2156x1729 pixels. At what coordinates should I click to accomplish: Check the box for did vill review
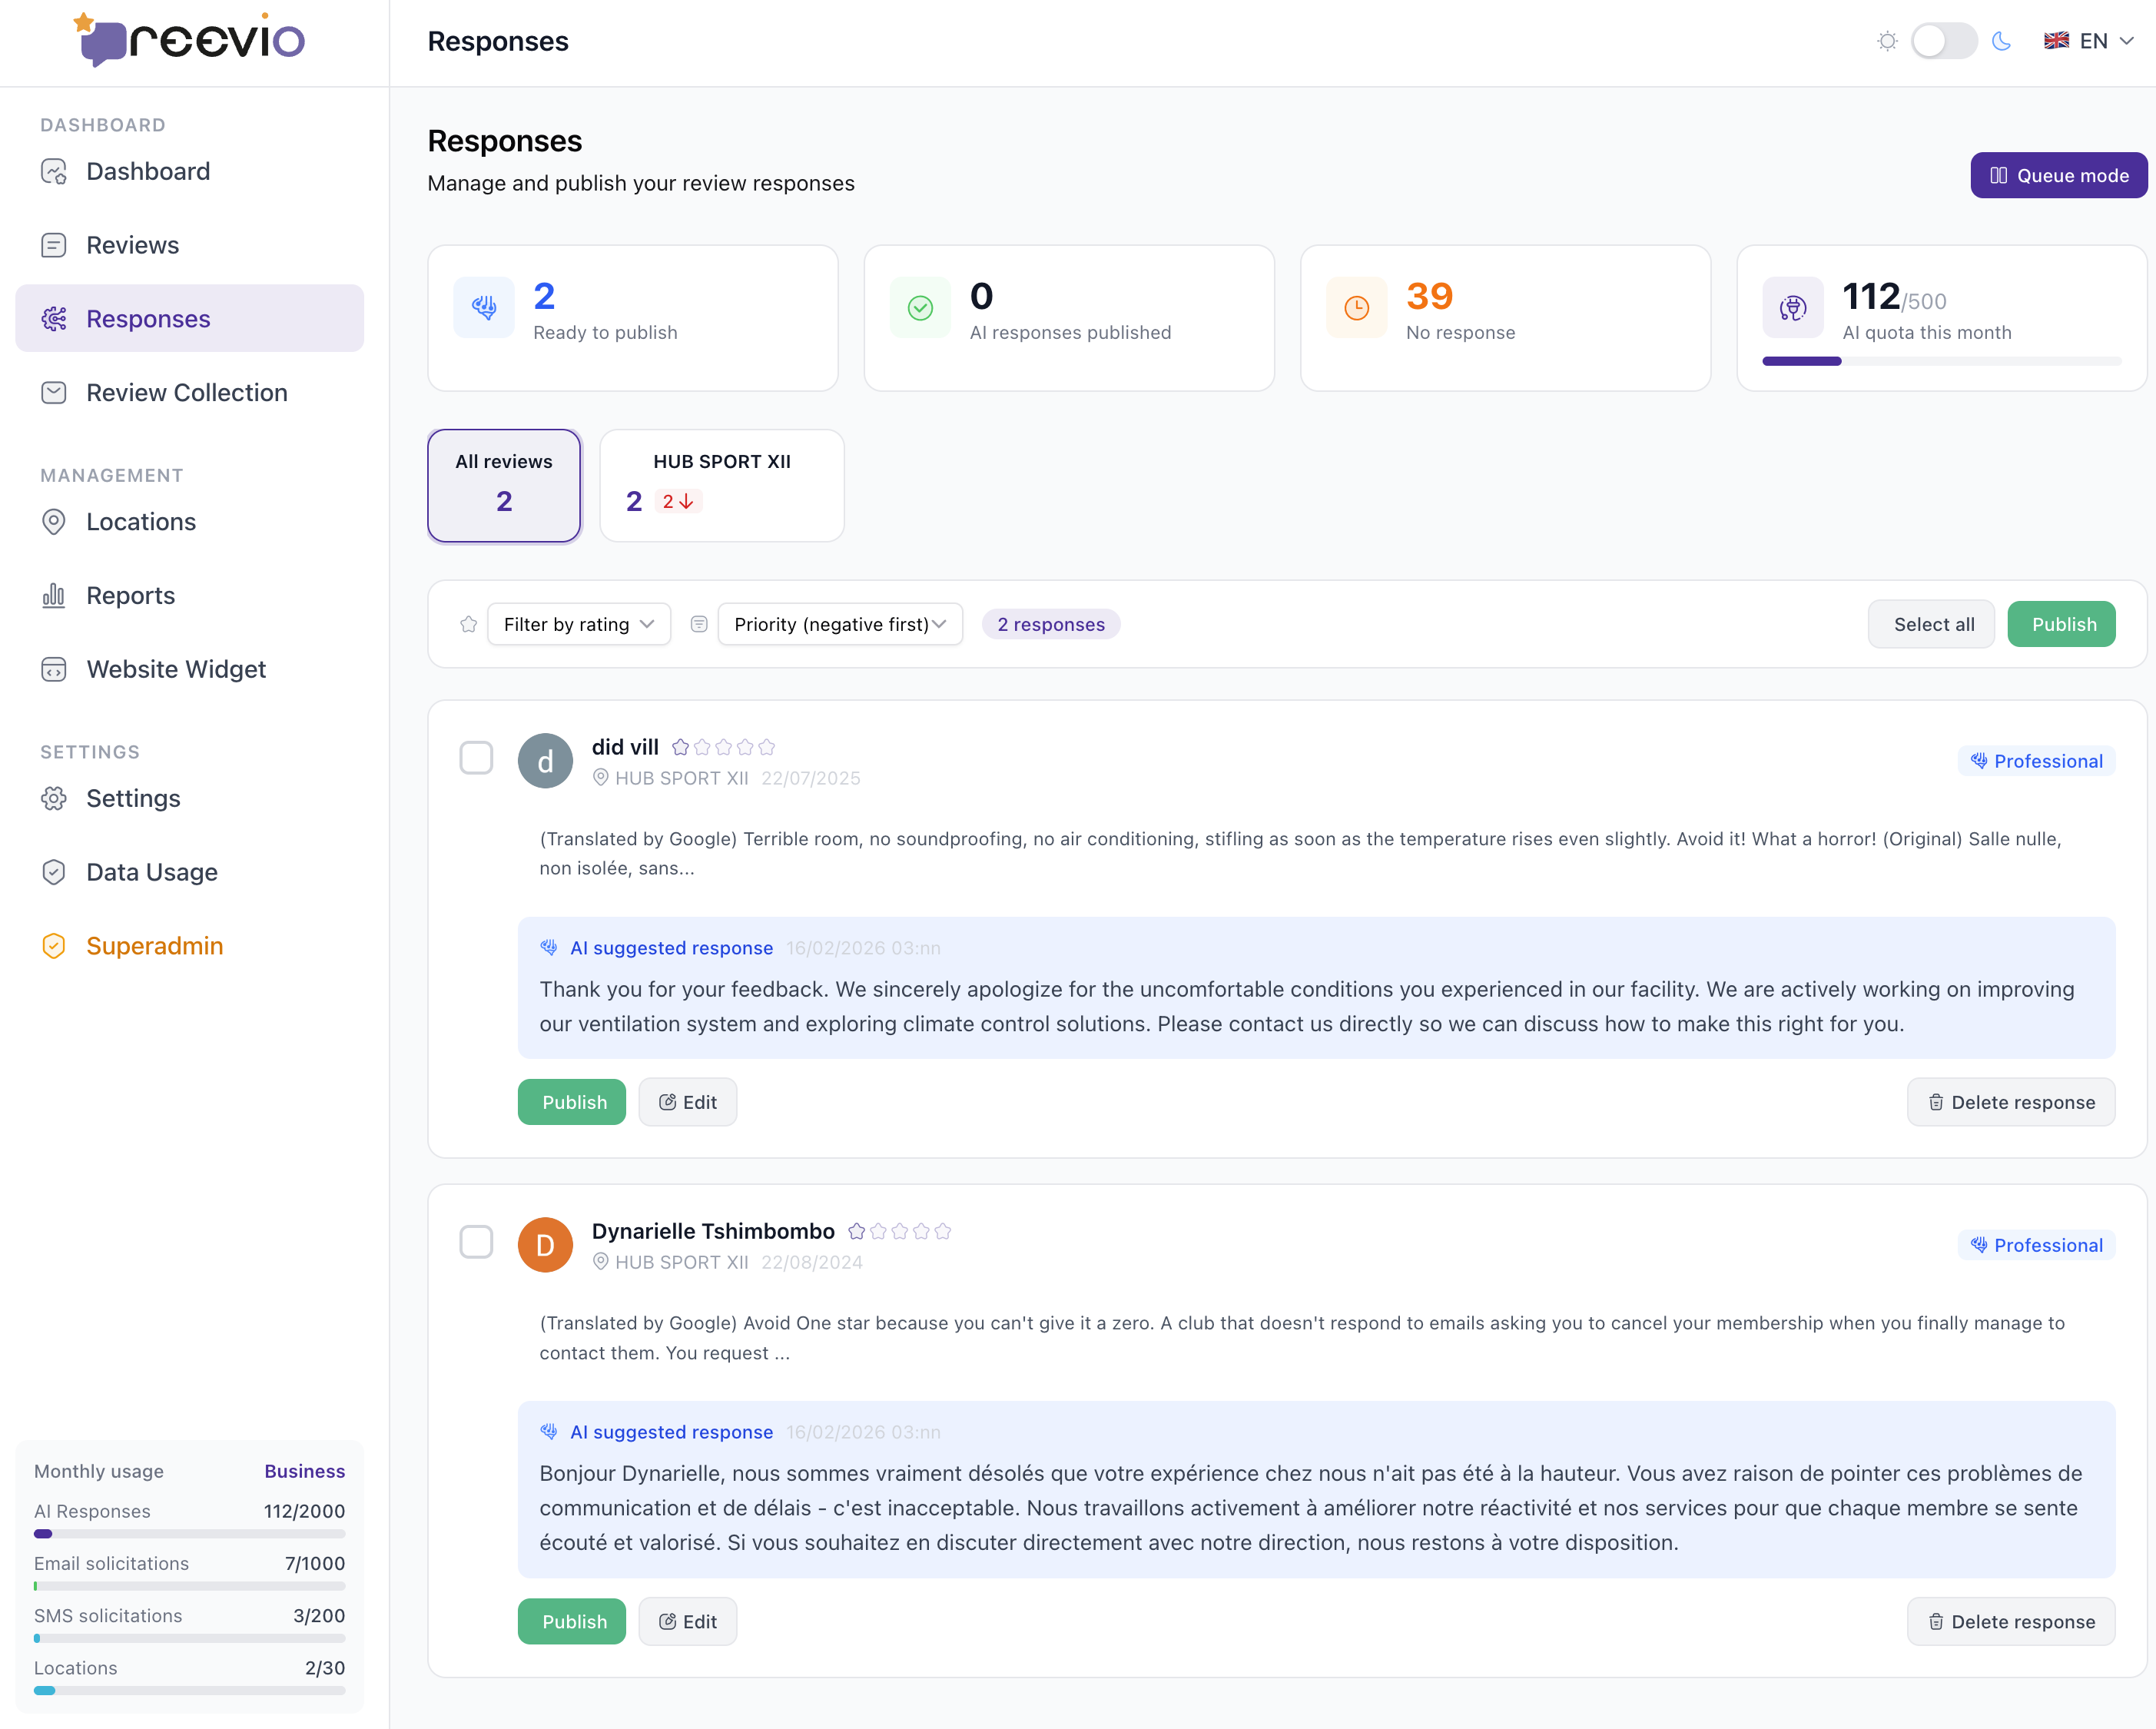tap(476, 758)
